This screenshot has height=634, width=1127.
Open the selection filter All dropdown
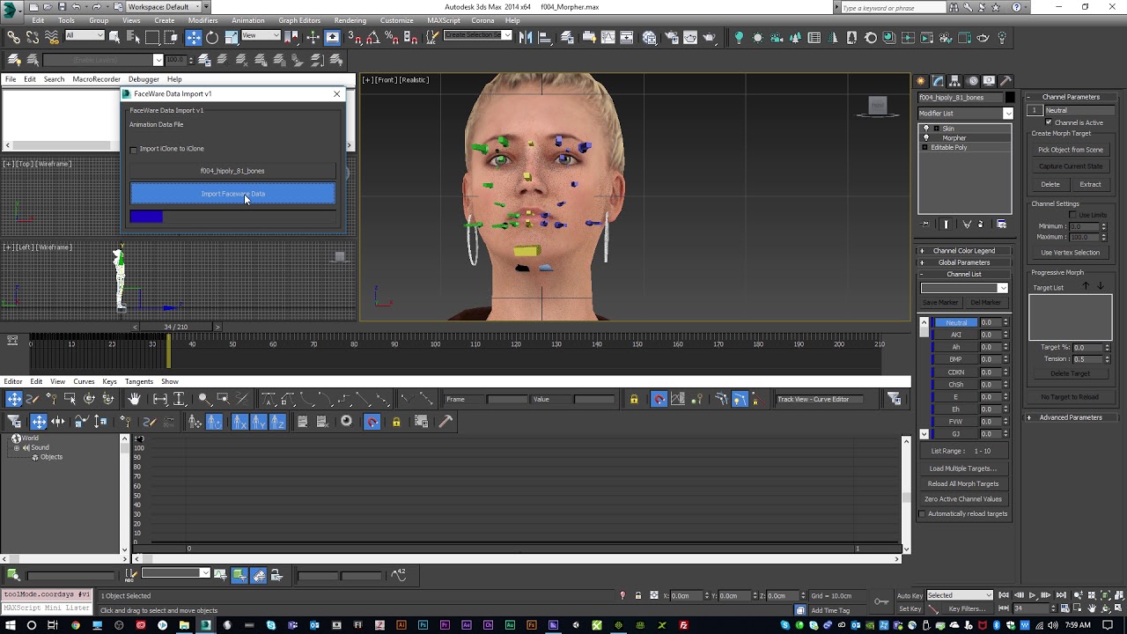pyautogui.click(x=85, y=36)
